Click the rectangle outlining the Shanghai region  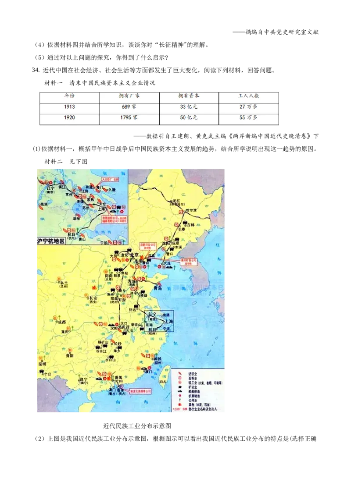point(159,311)
